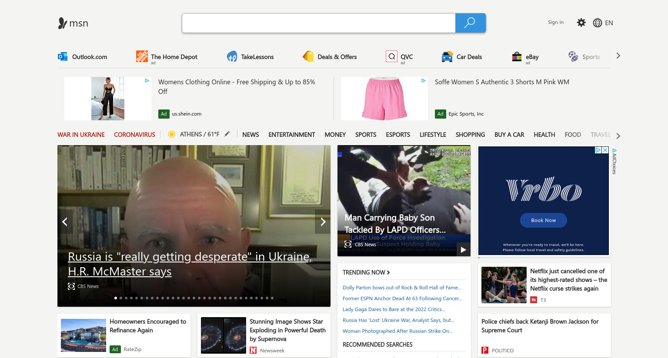Open Lady Gaga trending story
Screen dimensions: 668x358
pos(394,309)
